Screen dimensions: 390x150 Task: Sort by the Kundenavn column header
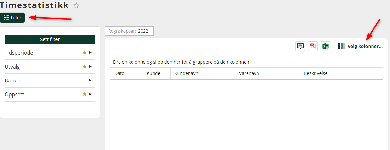pyautogui.click(x=203, y=73)
